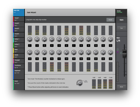The width and height of the screenshot is (140, 107).
Task: Click channel number label 16
Action: point(52,59)
